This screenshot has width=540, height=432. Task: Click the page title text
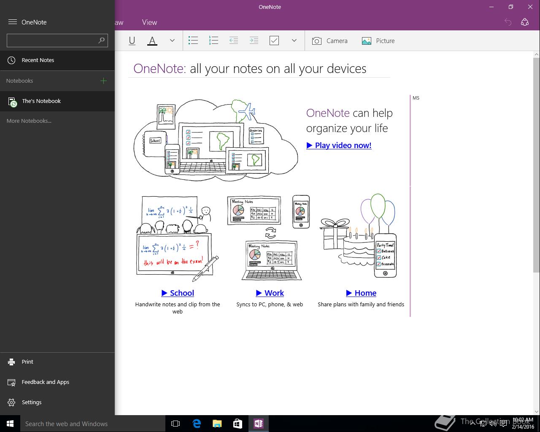[250, 68]
